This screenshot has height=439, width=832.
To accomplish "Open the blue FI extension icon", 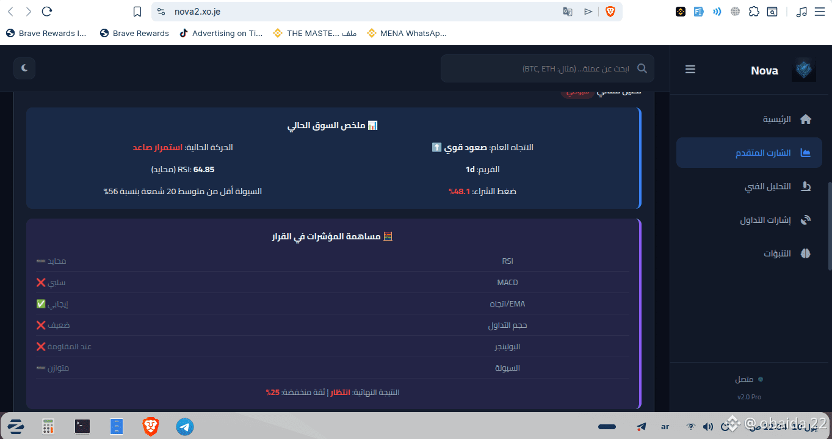I will [x=699, y=11].
